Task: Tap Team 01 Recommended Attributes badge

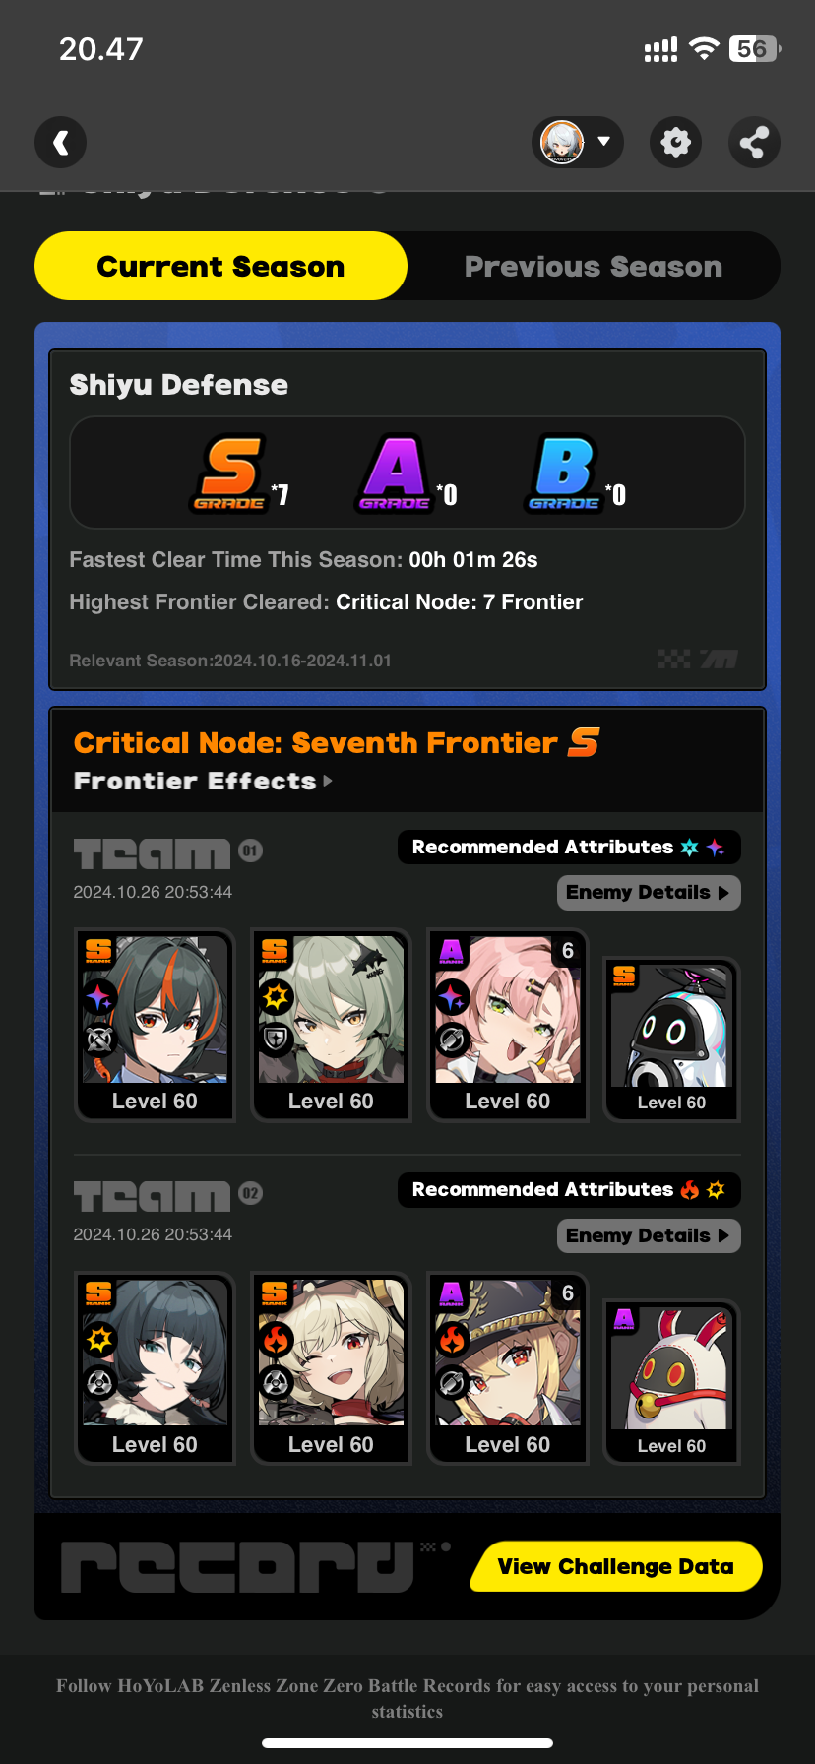Action: point(569,847)
